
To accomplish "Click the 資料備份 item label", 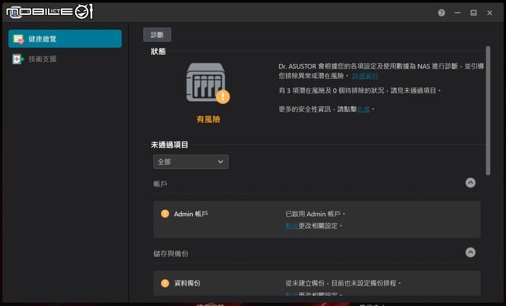I will pos(187,283).
